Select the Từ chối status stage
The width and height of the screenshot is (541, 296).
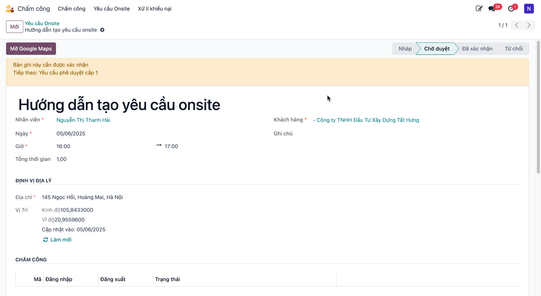(x=514, y=49)
